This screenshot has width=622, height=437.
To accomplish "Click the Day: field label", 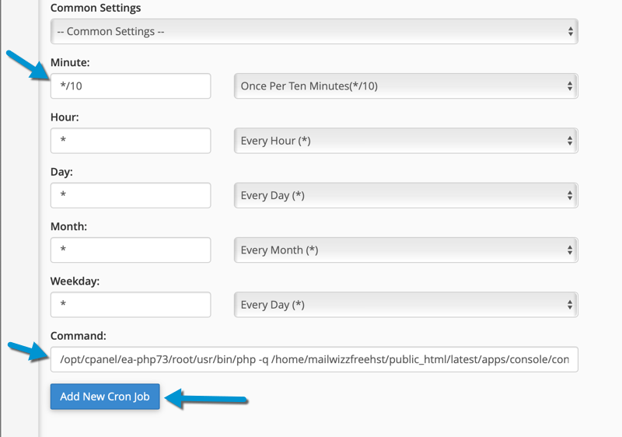I will [x=61, y=172].
